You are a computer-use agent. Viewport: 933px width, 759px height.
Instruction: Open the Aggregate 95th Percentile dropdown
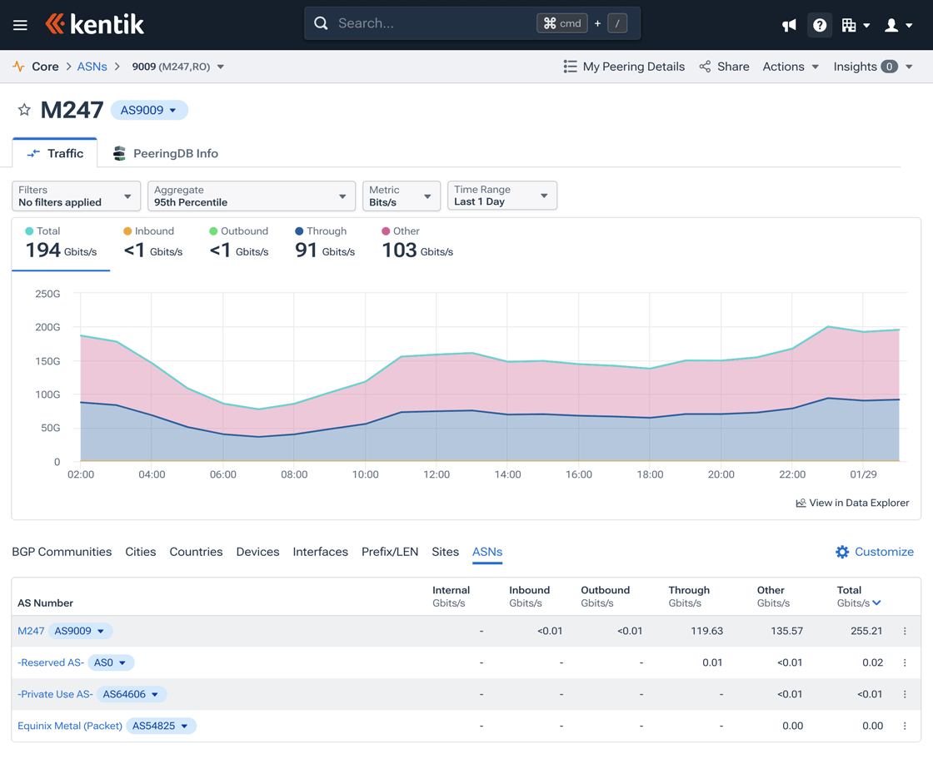[x=251, y=196]
